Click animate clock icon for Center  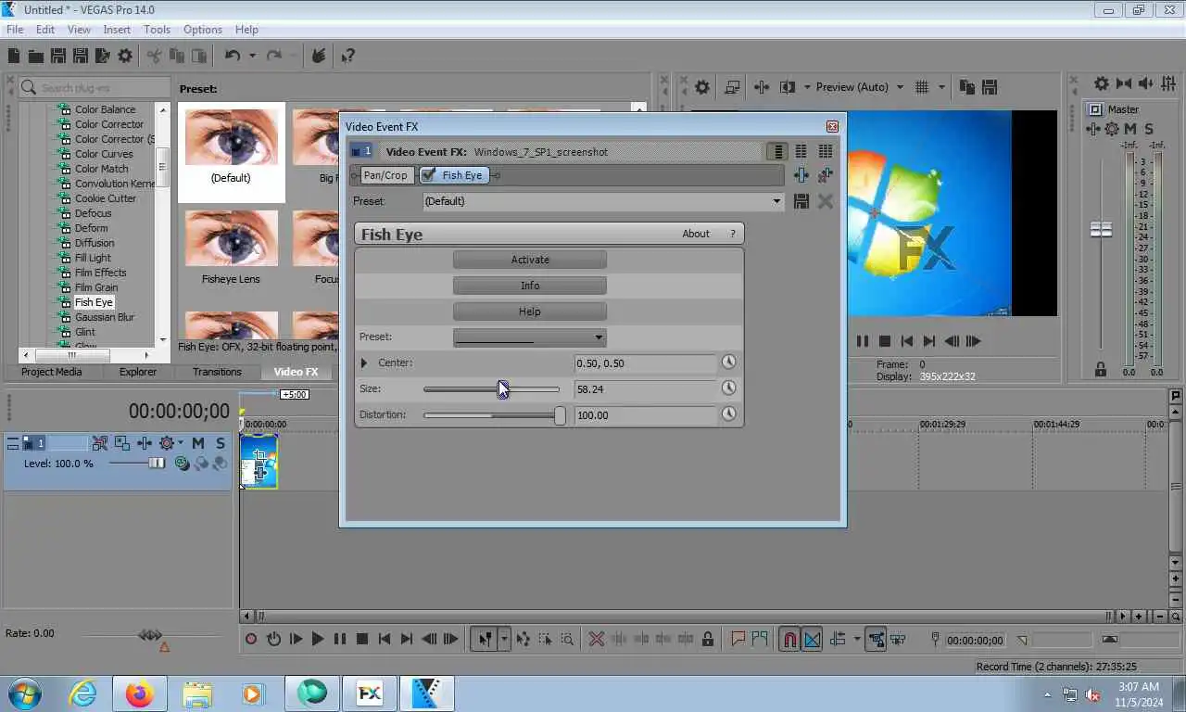(729, 362)
